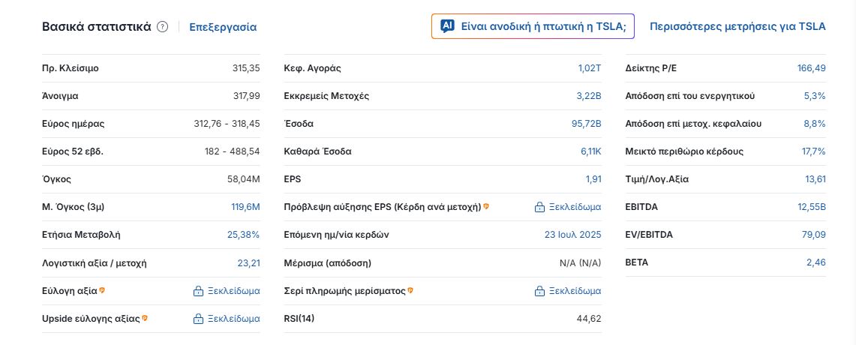The image size is (856, 345).
Task: Click orange pro badge beside Σερί πληρωμής μερίσματος
Action: [x=410, y=290]
